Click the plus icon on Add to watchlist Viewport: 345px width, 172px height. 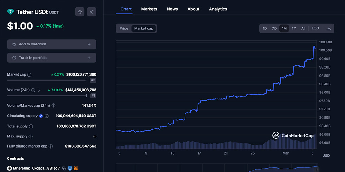click(x=89, y=44)
